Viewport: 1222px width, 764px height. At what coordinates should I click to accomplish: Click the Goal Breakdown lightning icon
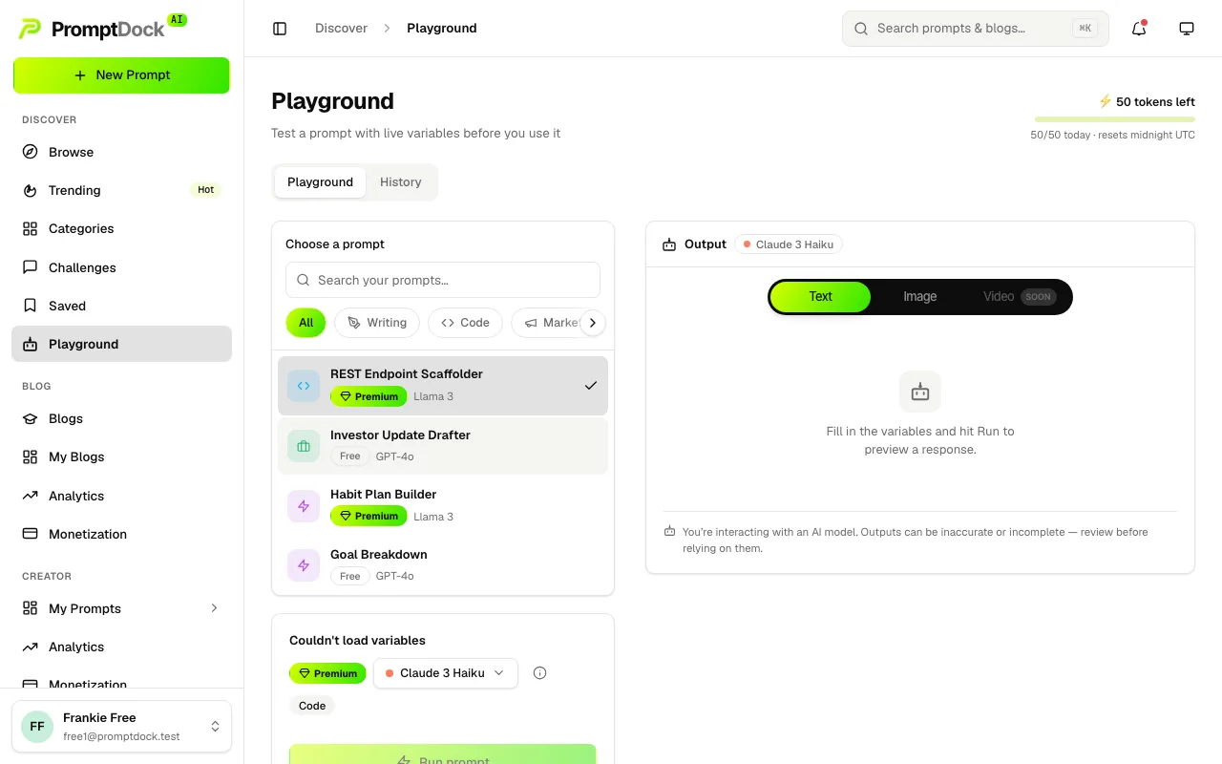[304, 565]
